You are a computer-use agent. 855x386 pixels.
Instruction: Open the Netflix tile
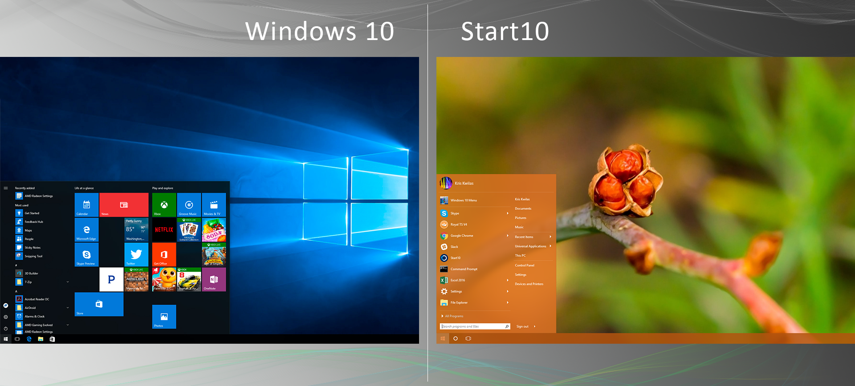[164, 229]
